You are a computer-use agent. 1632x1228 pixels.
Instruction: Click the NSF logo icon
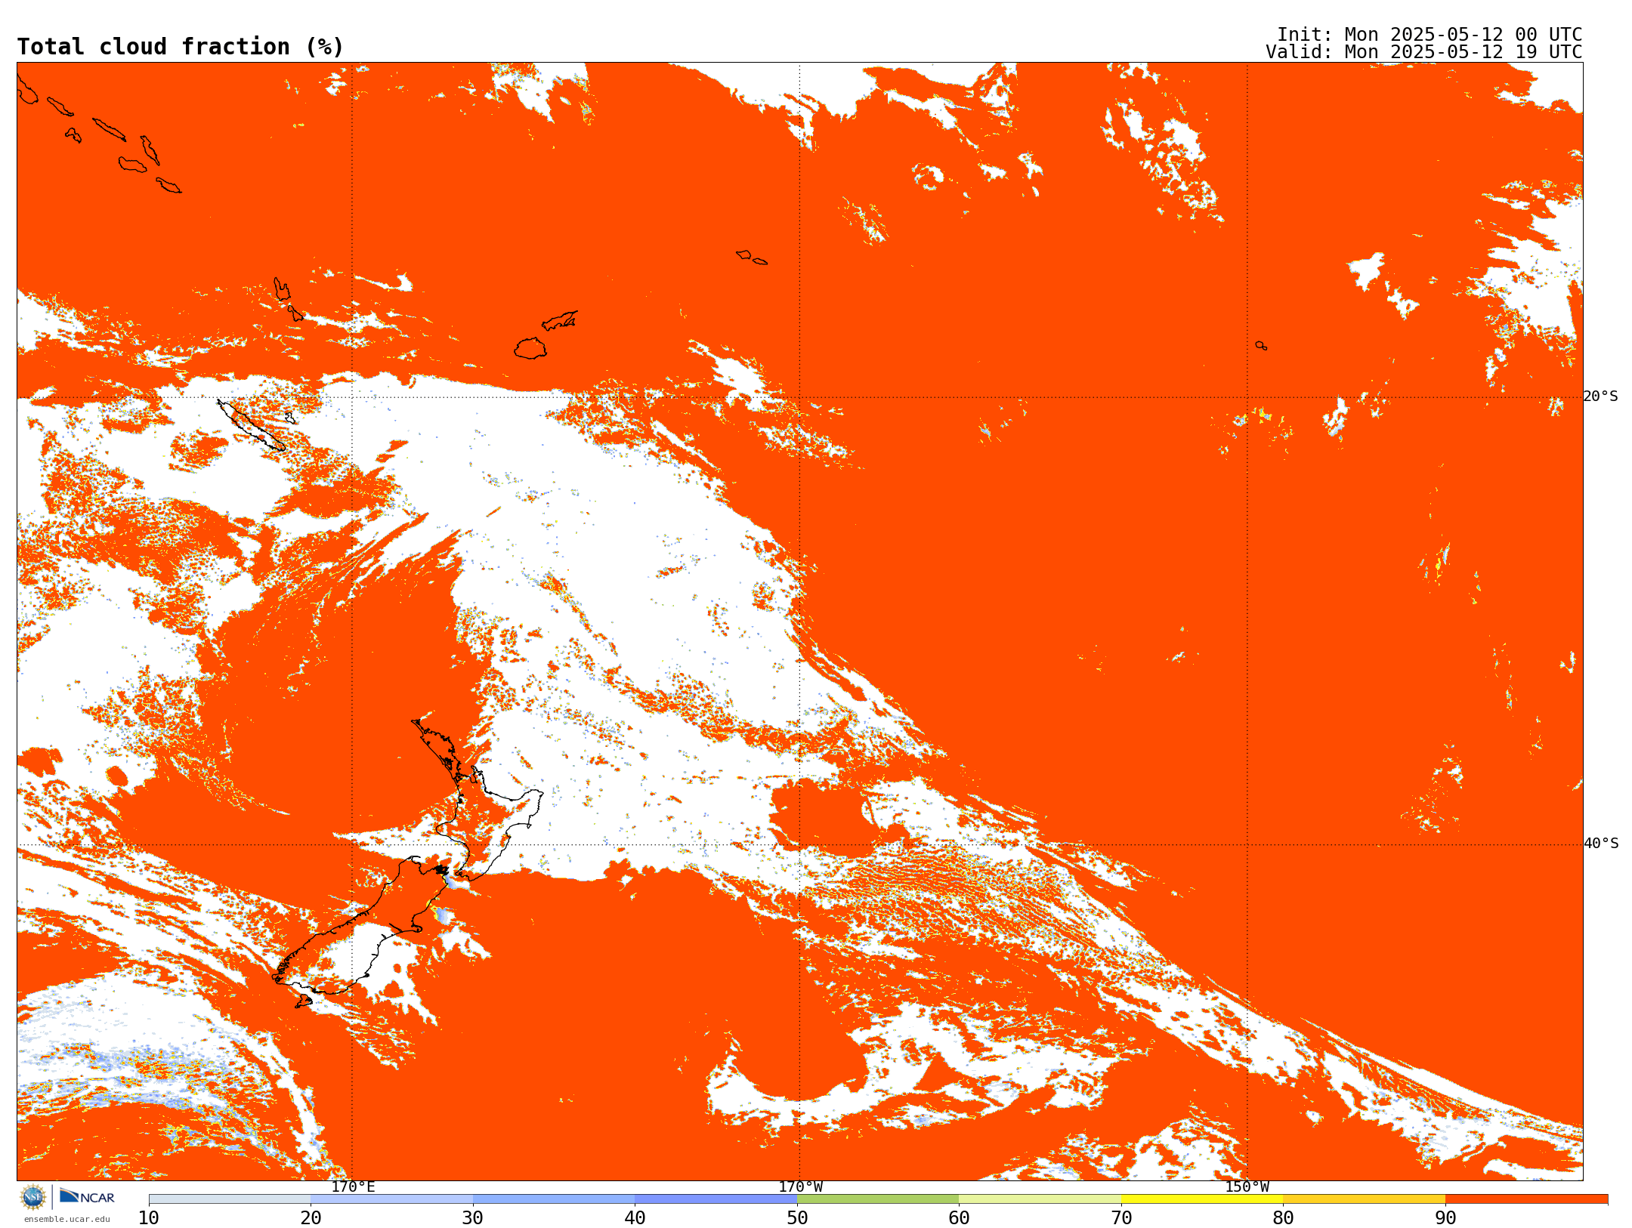coord(33,1197)
